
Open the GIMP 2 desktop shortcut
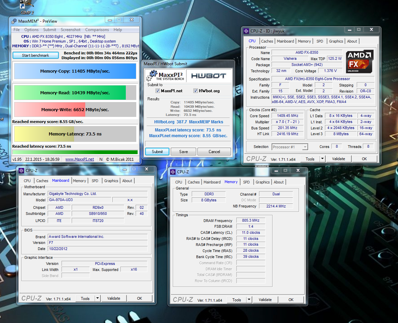point(27,7)
